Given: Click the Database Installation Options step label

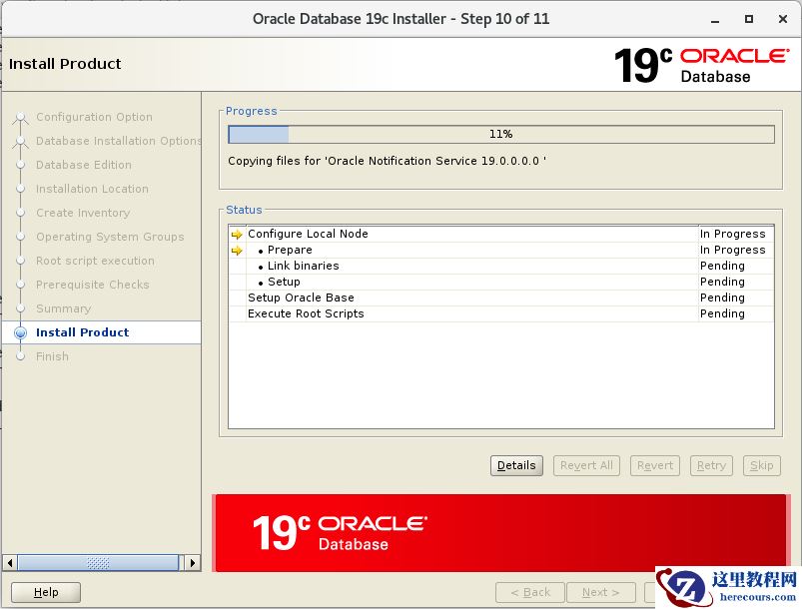Looking at the screenshot, I should pyautogui.click(x=118, y=141).
